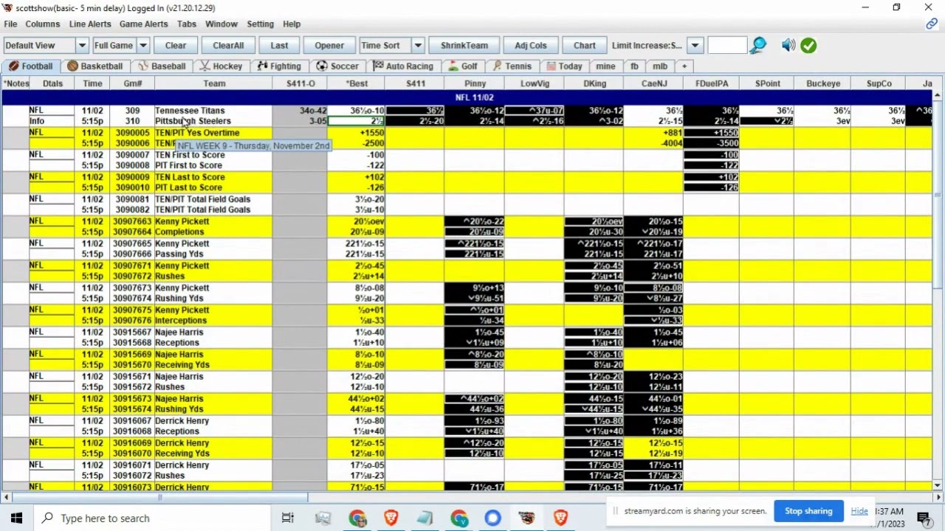Go to the Golf tab
The image size is (945, 531).
(462, 66)
